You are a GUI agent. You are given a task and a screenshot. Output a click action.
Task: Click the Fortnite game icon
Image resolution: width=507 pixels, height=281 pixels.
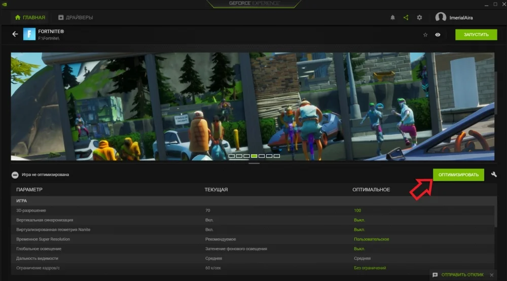pyautogui.click(x=29, y=34)
